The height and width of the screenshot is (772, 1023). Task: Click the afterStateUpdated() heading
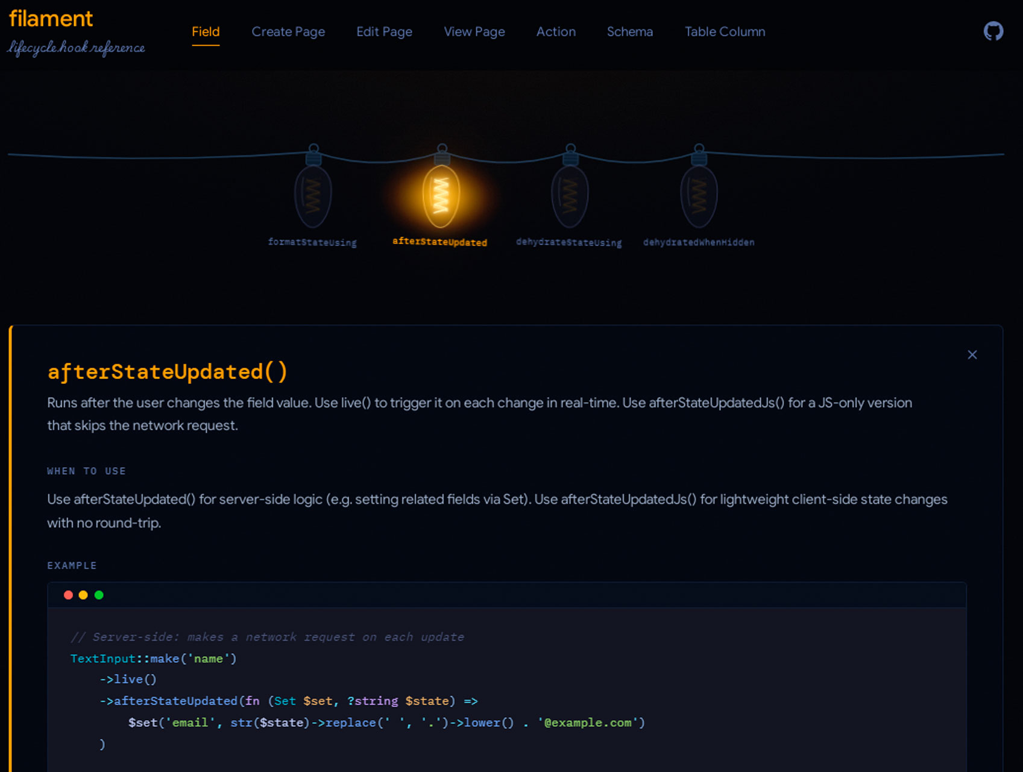(x=168, y=372)
